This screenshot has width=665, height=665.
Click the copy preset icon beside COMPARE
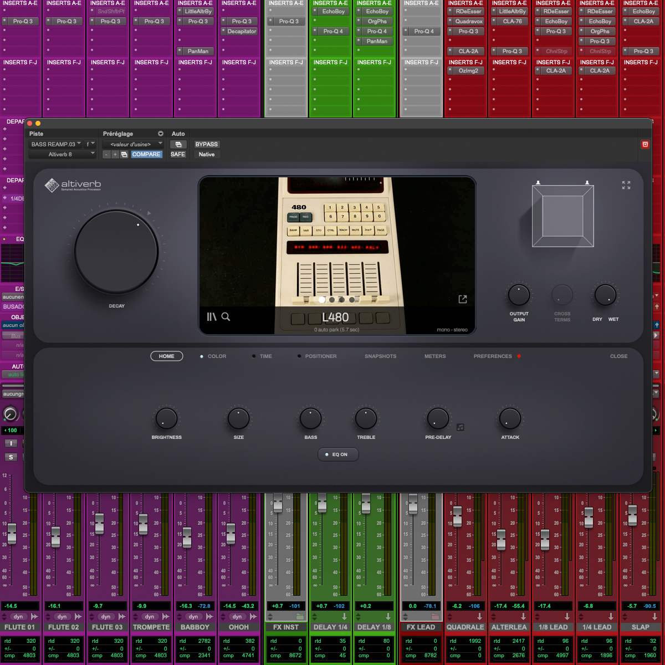click(x=124, y=155)
